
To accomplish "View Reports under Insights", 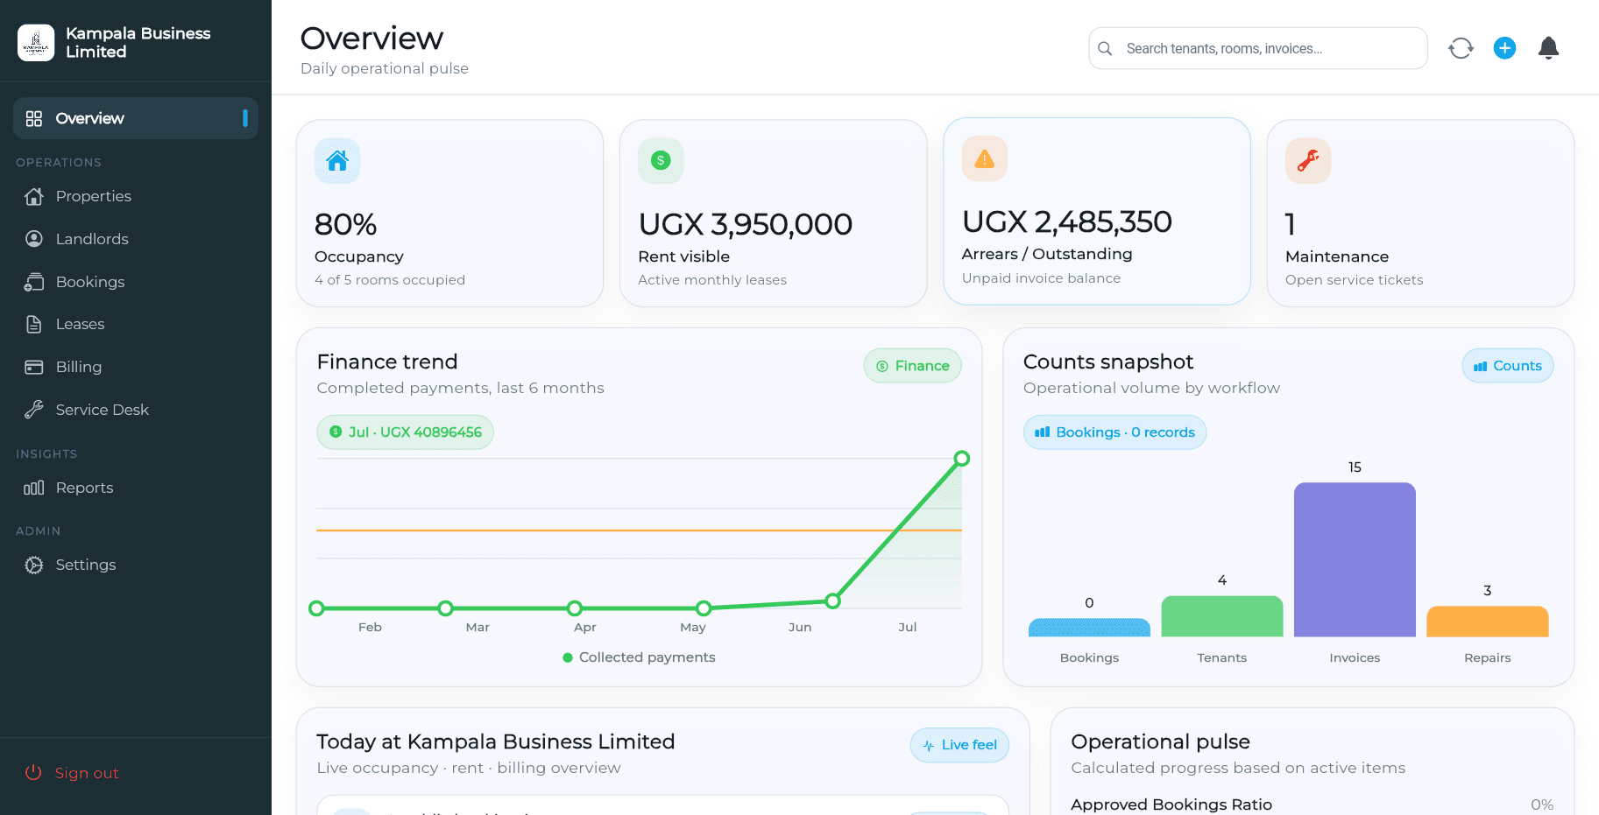I will point(136,488).
